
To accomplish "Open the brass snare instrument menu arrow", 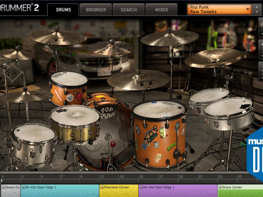I will coord(72,135).
